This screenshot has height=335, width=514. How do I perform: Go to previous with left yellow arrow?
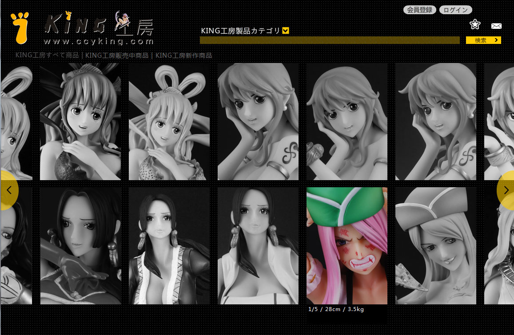9,190
